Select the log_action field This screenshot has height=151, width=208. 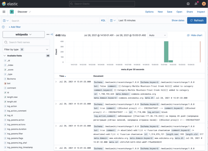[12, 106]
